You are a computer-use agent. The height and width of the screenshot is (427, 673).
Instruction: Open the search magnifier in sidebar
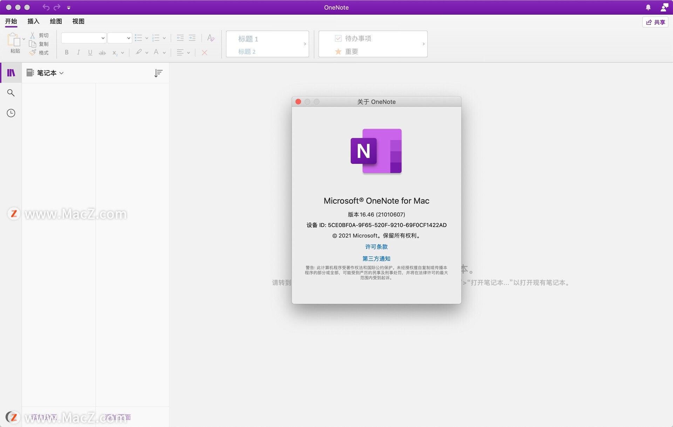click(11, 93)
